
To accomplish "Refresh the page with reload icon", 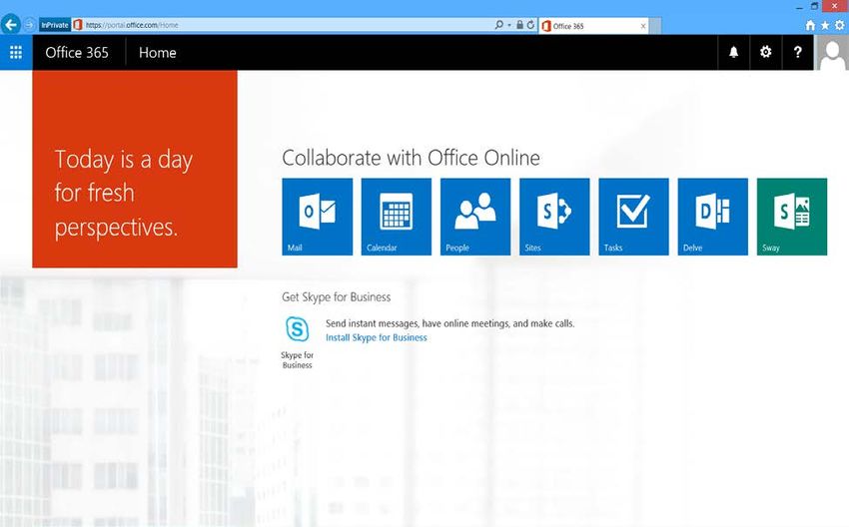I will (x=530, y=25).
